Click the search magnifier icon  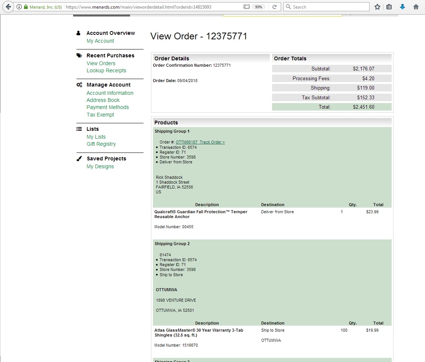point(289,7)
